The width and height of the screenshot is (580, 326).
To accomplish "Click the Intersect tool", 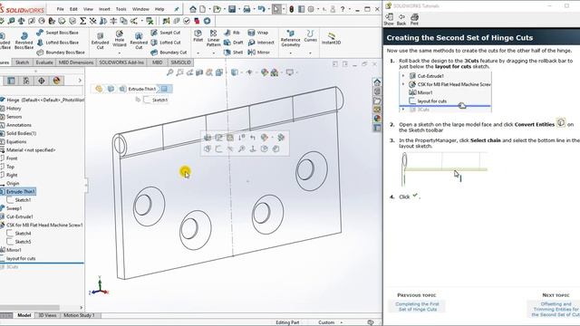I will click(261, 43).
